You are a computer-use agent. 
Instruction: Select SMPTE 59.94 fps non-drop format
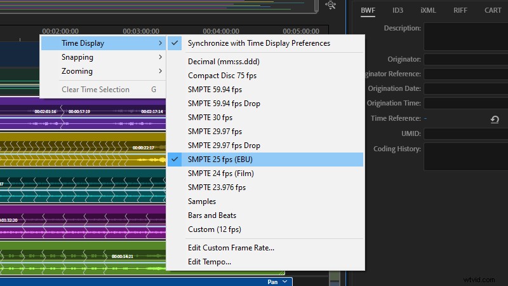265,90
